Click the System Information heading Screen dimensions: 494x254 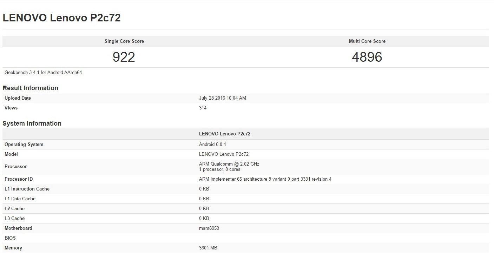click(32, 123)
